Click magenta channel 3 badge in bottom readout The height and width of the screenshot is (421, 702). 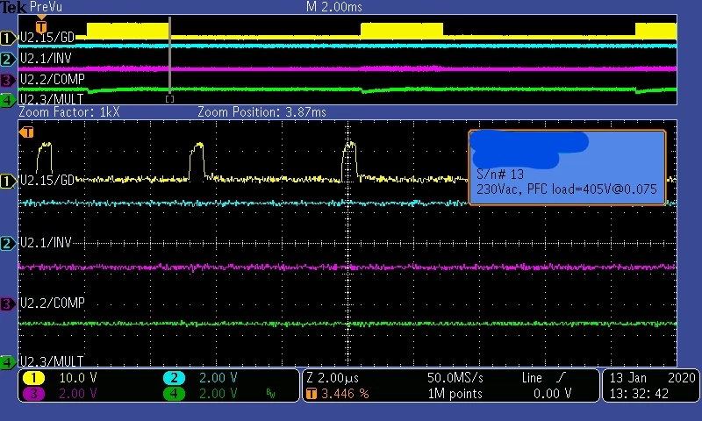(33, 394)
